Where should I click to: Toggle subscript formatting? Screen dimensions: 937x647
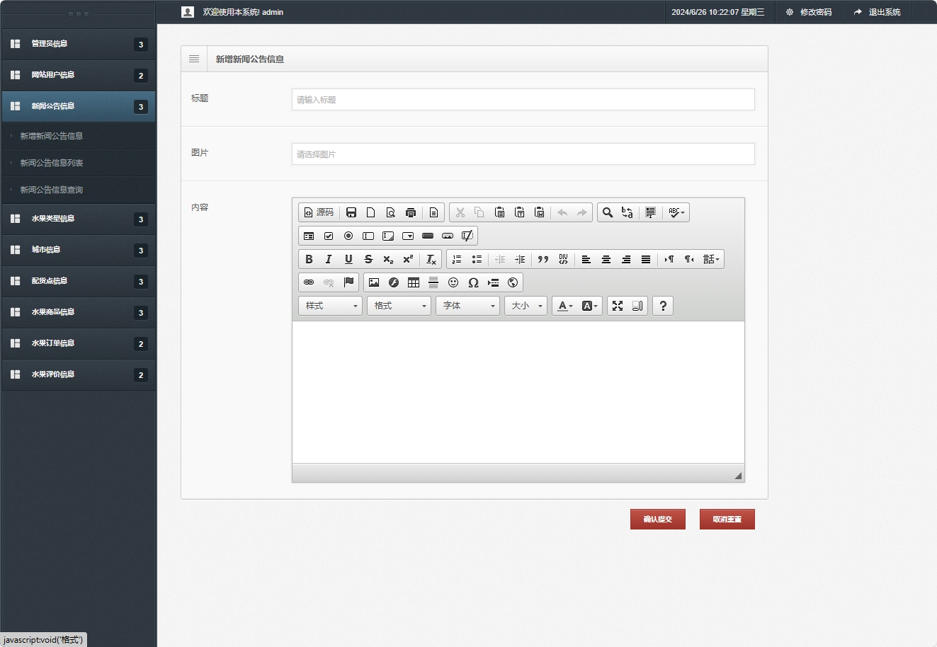point(388,259)
